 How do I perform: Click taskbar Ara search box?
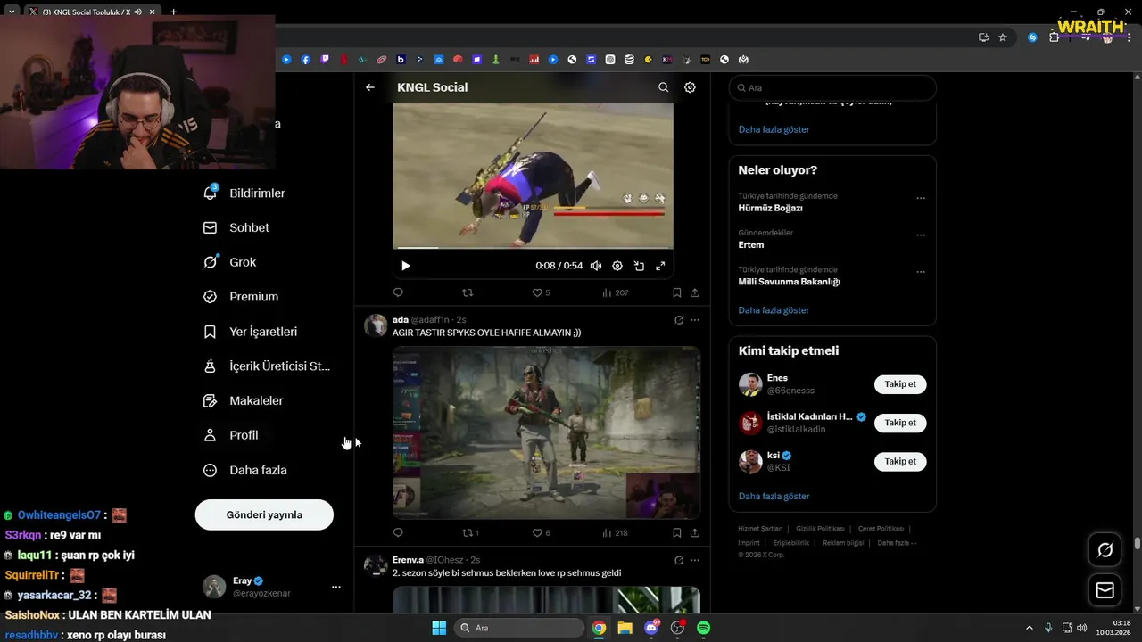518,628
